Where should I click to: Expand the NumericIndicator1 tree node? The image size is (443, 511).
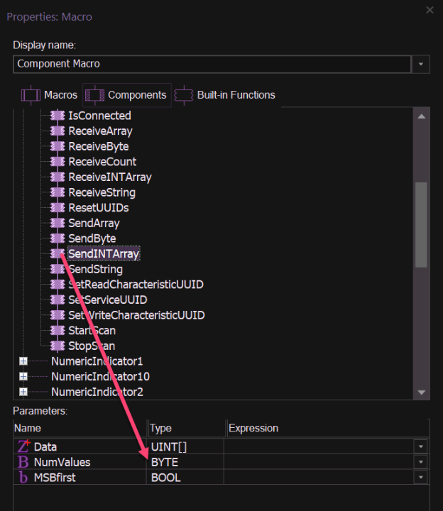click(x=23, y=361)
